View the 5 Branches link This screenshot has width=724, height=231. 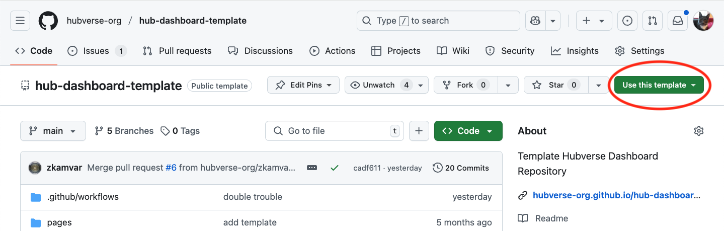tap(124, 131)
